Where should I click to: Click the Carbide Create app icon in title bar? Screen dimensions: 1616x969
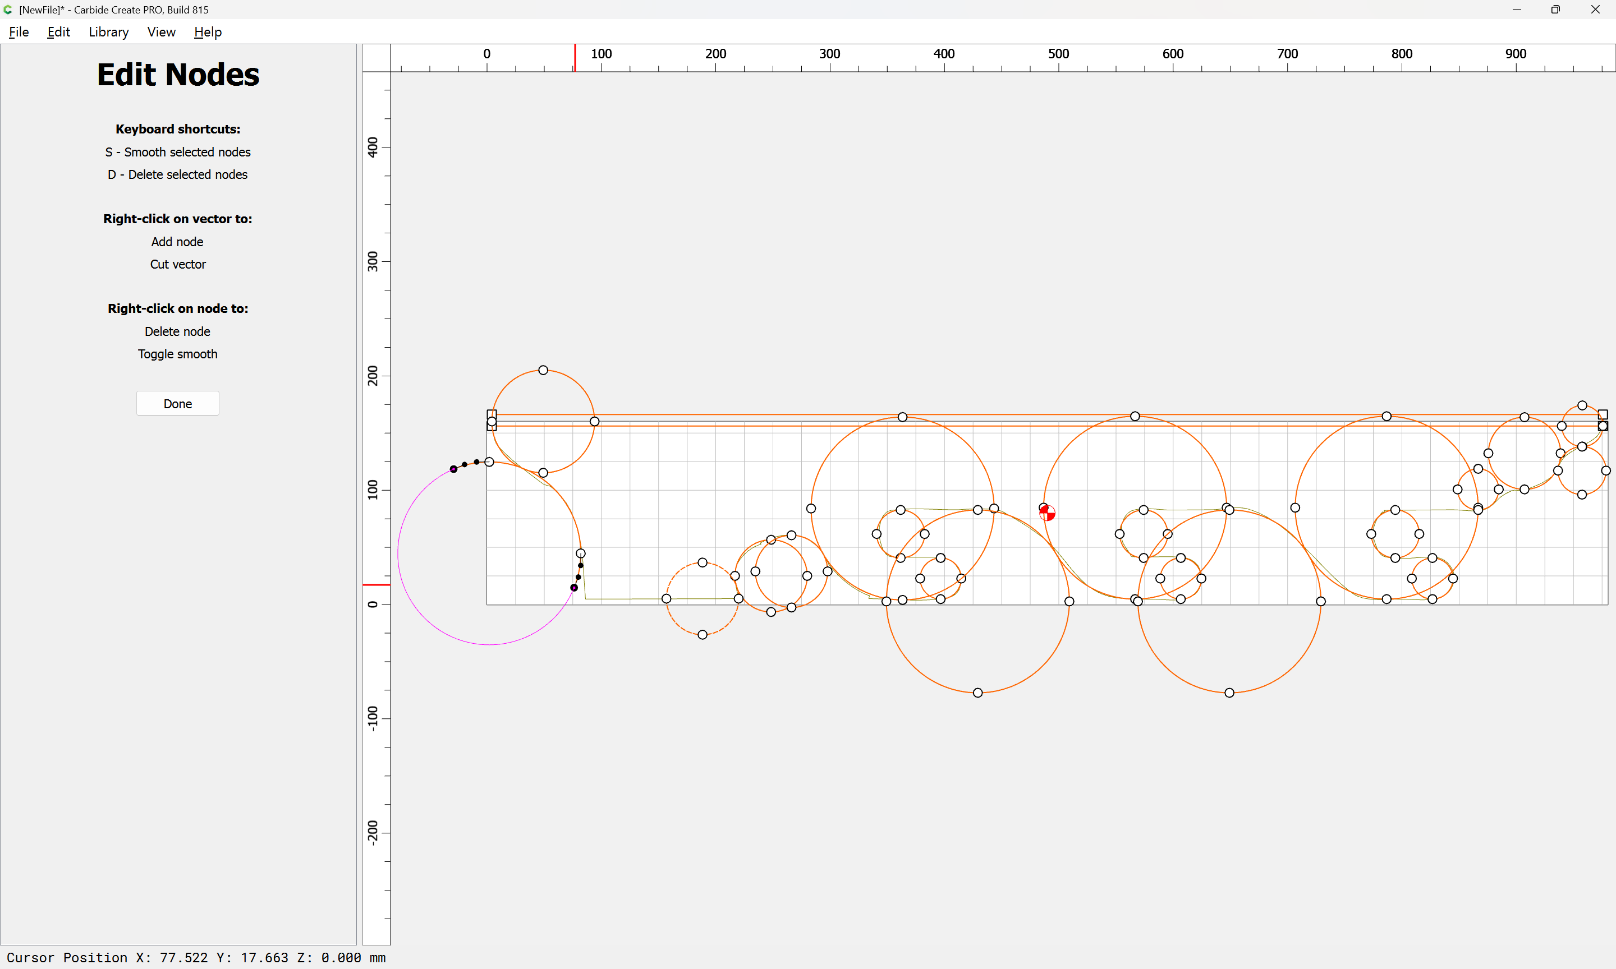(8, 10)
